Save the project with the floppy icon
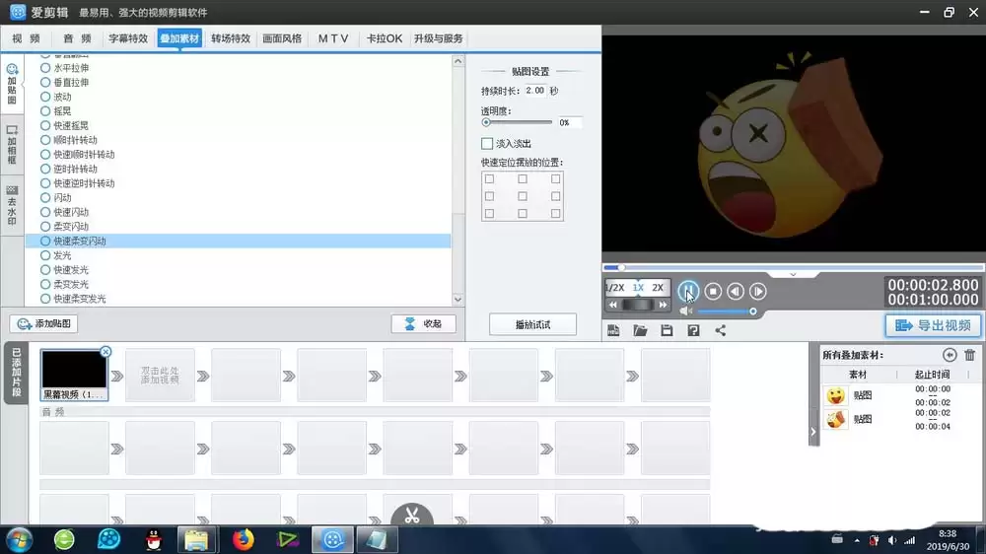 pyautogui.click(x=667, y=330)
